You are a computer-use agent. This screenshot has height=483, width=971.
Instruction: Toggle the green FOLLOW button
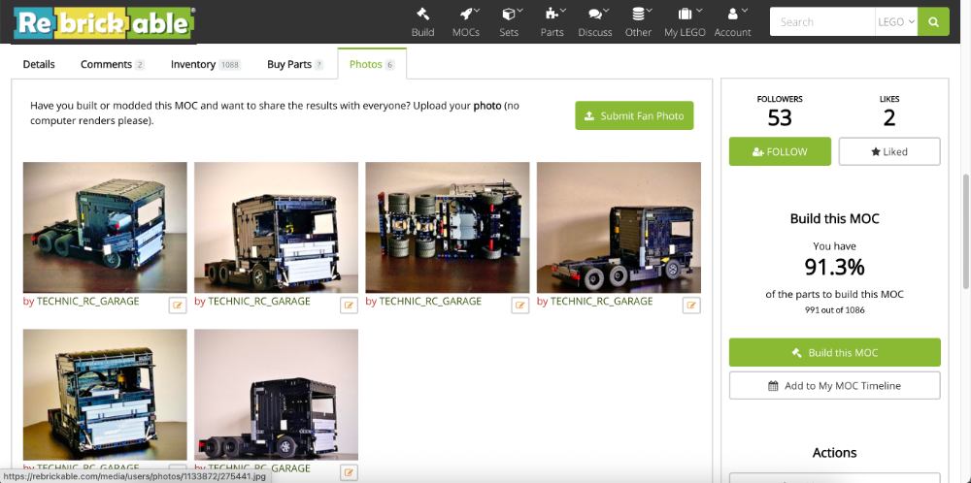pyautogui.click(x=780, y=152)
